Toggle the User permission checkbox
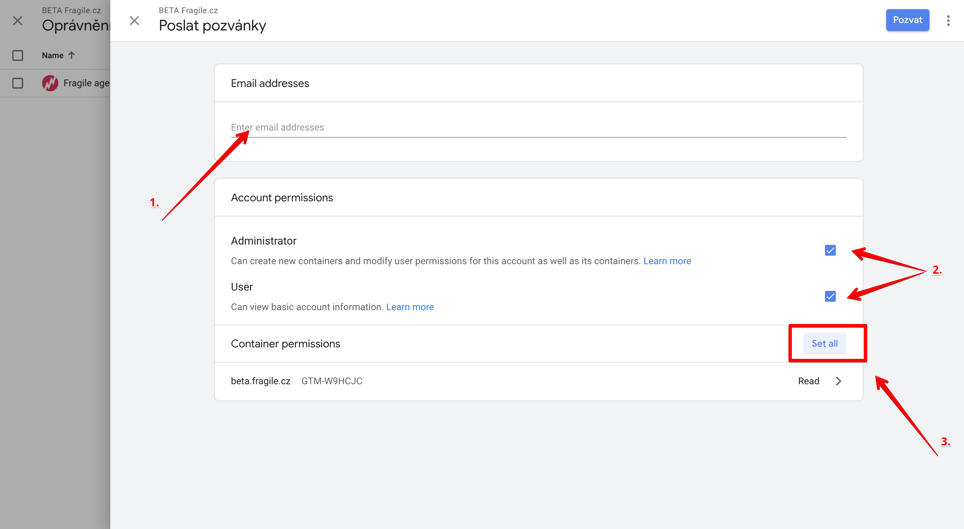The image size is (964, 529). 830,296
